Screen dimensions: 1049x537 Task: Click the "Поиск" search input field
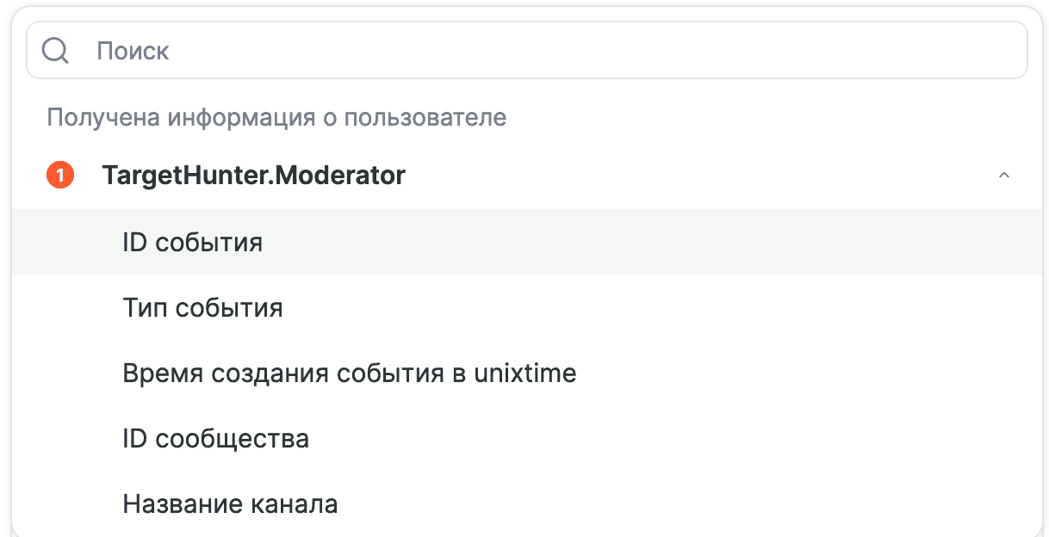344,49
